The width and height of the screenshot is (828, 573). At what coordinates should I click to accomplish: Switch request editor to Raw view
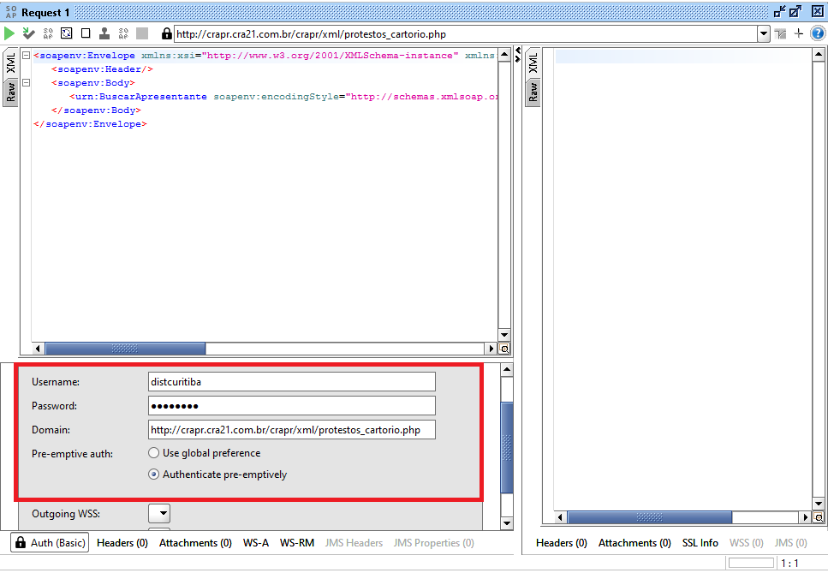[10, 93]
